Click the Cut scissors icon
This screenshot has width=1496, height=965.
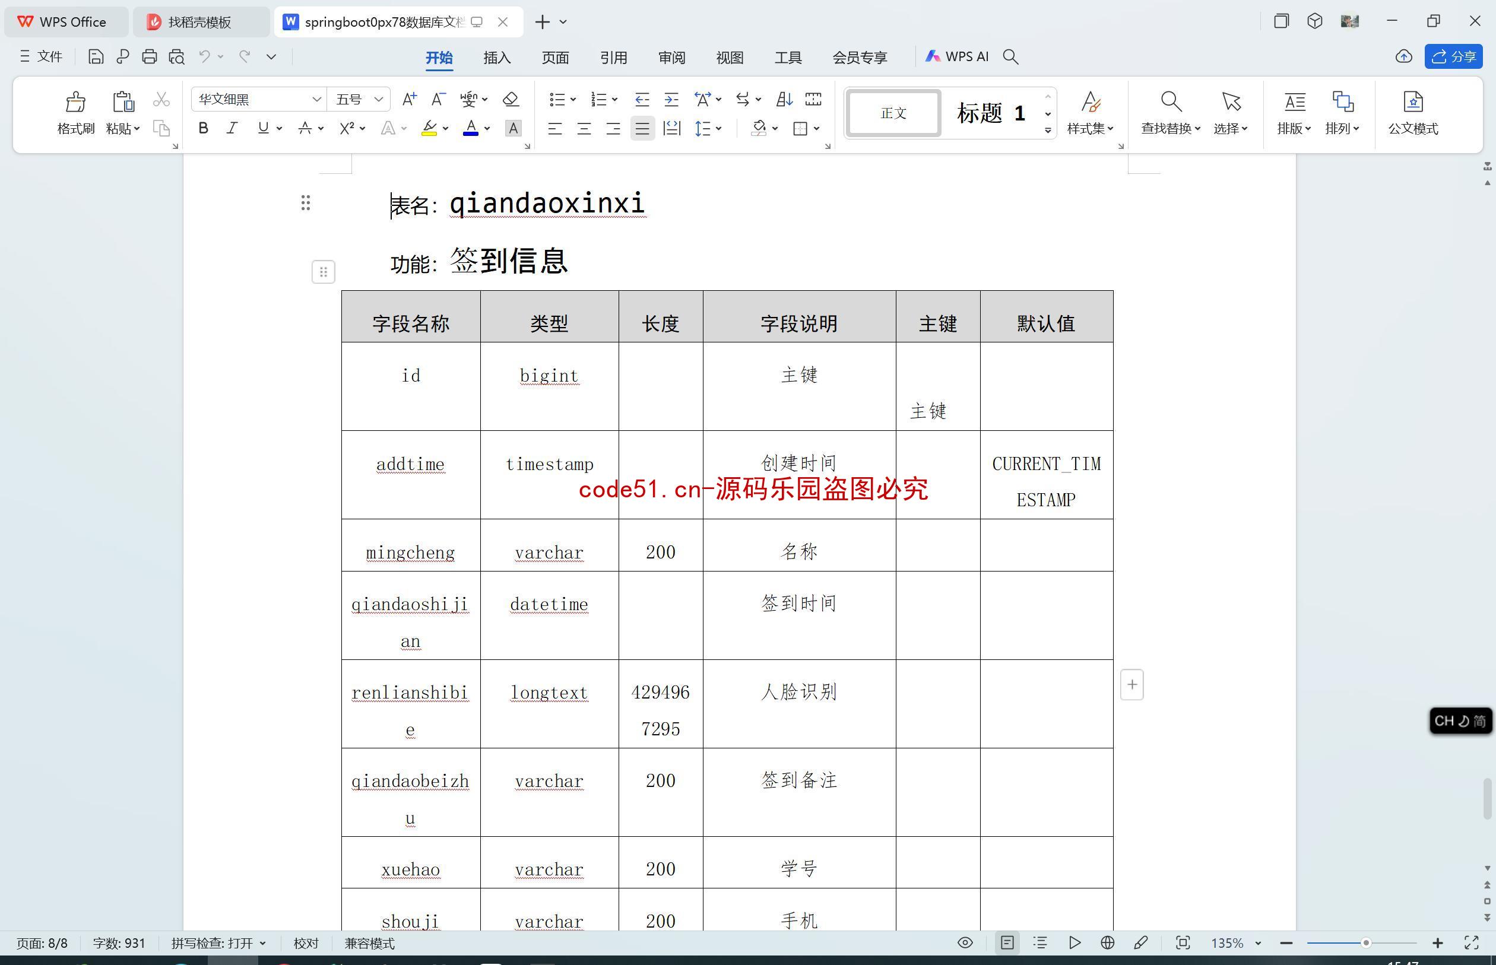pyautogui.click(x=161, y=99)
